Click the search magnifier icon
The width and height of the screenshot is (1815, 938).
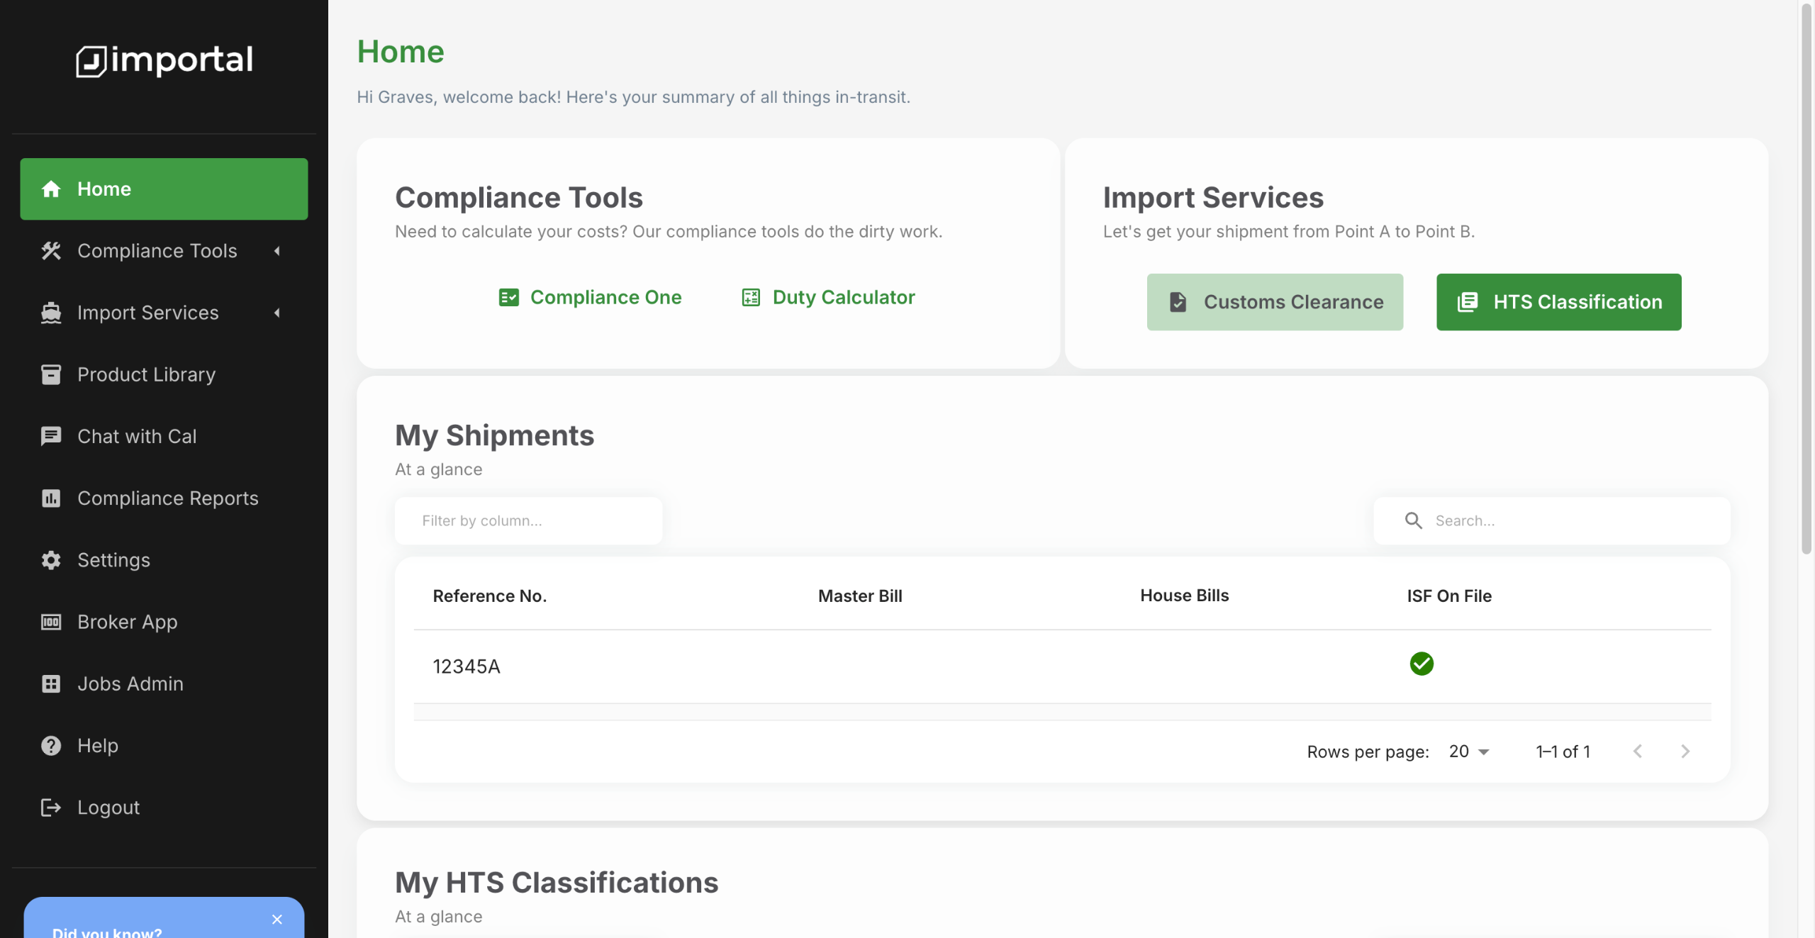1413,520
